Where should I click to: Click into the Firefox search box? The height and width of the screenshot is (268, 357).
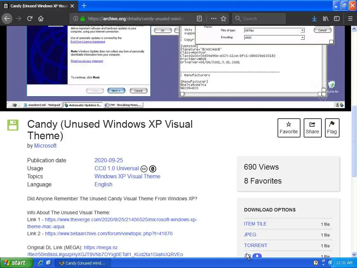pyautogui.click(x=259, y=18)
